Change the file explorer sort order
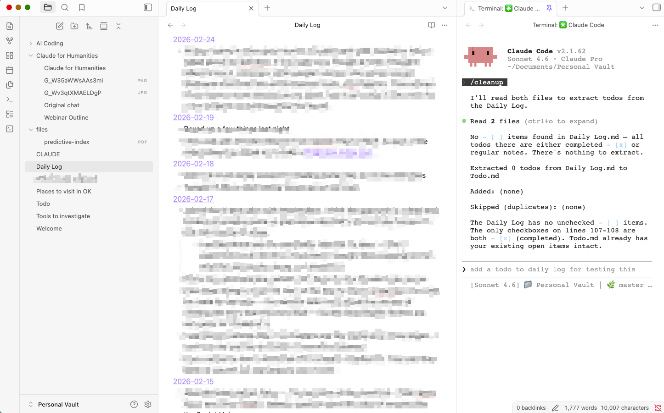The width and height of the screenshot is (664, 413). tap(89, 26)
